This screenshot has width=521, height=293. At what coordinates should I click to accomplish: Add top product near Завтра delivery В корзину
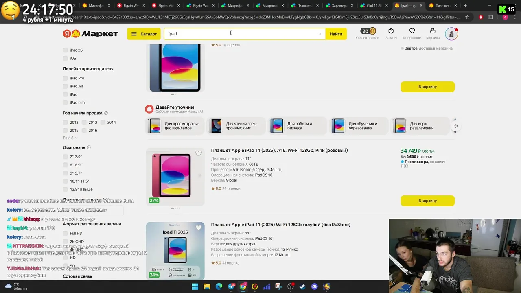[427, 87]
